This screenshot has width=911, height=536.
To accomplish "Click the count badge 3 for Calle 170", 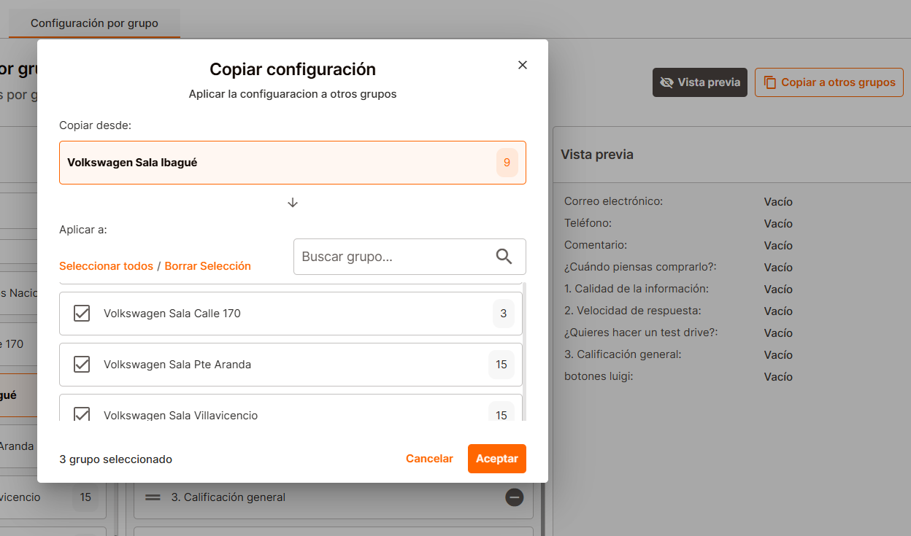I will [503, 314].
